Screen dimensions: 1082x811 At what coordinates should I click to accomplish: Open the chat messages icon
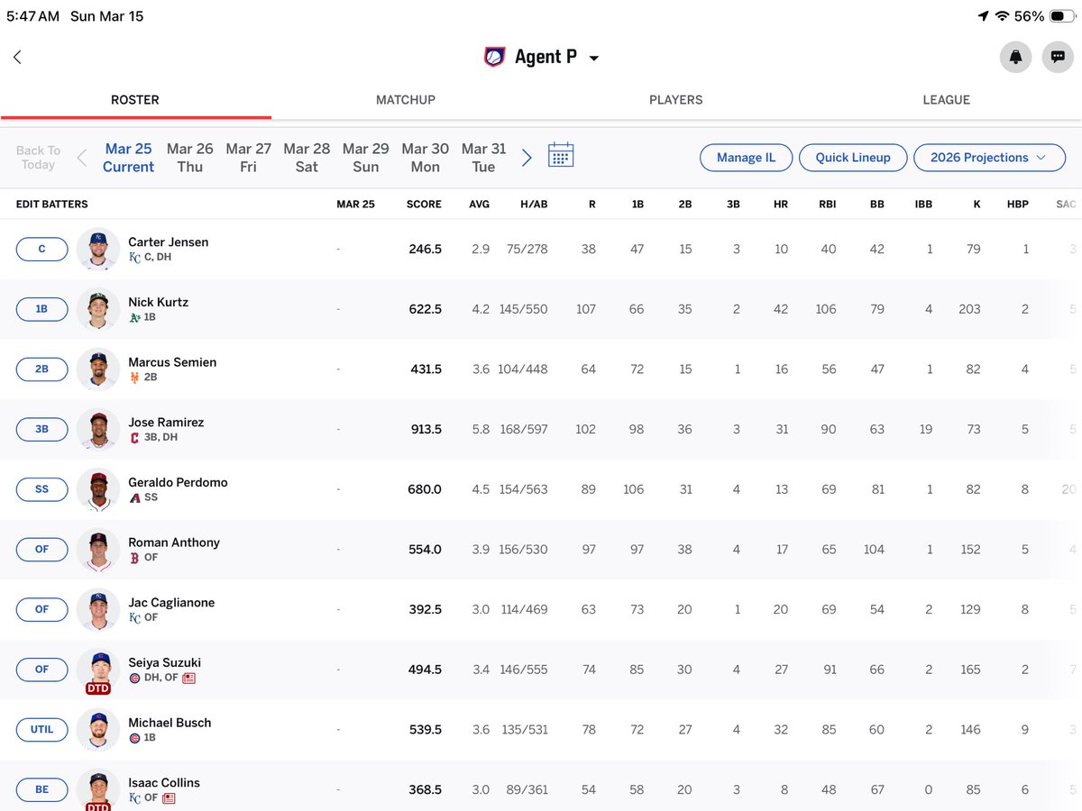pyautogui.click(x=1058, y=57)
